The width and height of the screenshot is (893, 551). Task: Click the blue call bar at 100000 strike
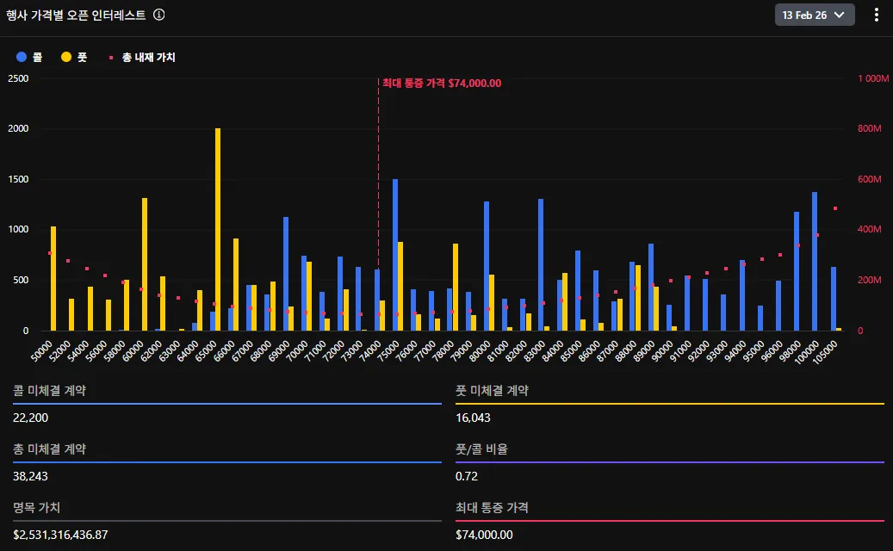click(x=814, y=262)
